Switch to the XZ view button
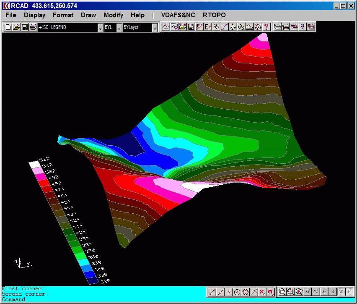This screenshot has height=304, width=357. point(324,291)
